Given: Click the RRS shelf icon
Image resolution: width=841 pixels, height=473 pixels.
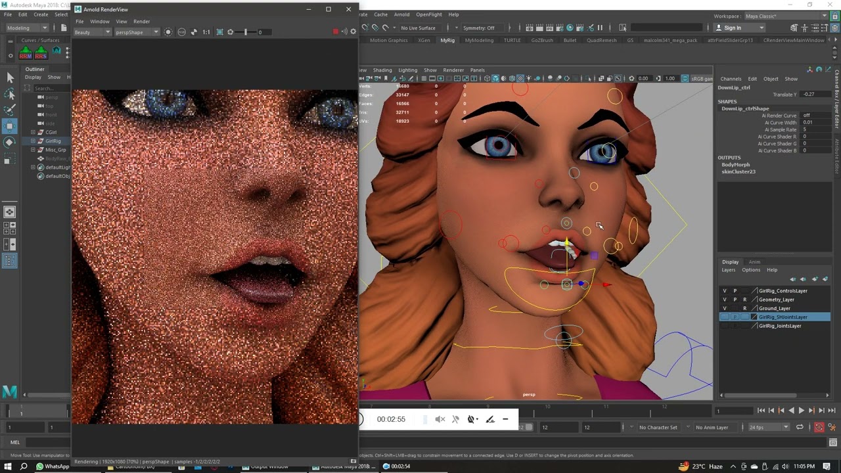Looking at the screenshot, I should pyautogui.click(x=41, y=53).
